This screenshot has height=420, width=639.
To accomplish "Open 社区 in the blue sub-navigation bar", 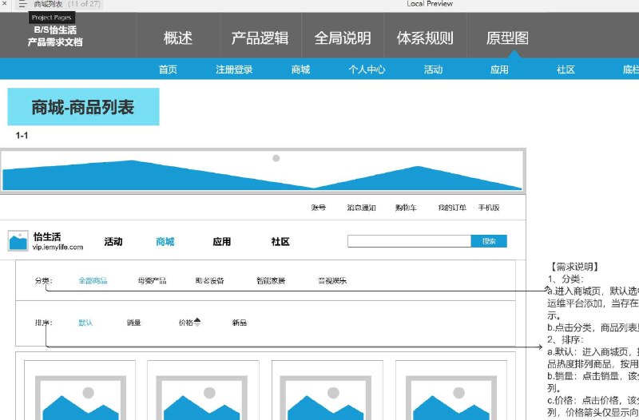I will (566, 69).
